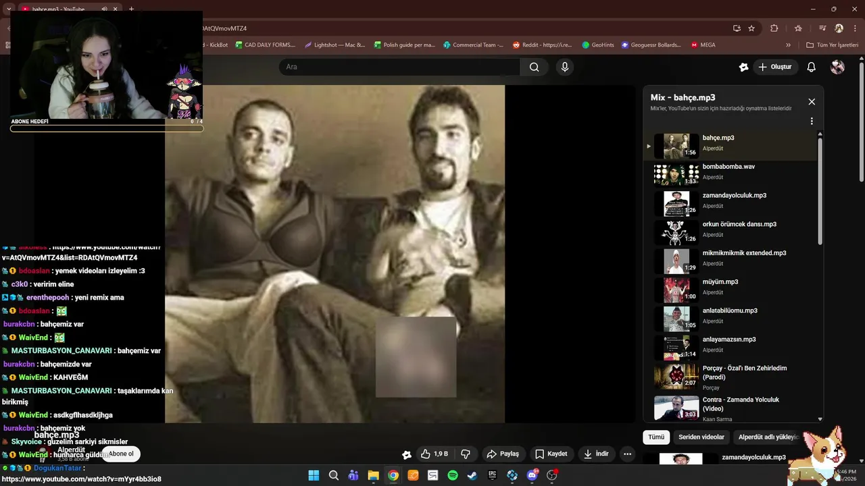The image size is (865, 486).
Task: Bookmark this page with star icon
Action: 751,28
